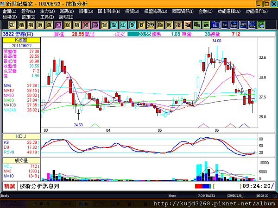This screenshot has width=278, height=208.
Task: Open the 金融(C) menu
Action: [205, 11]
